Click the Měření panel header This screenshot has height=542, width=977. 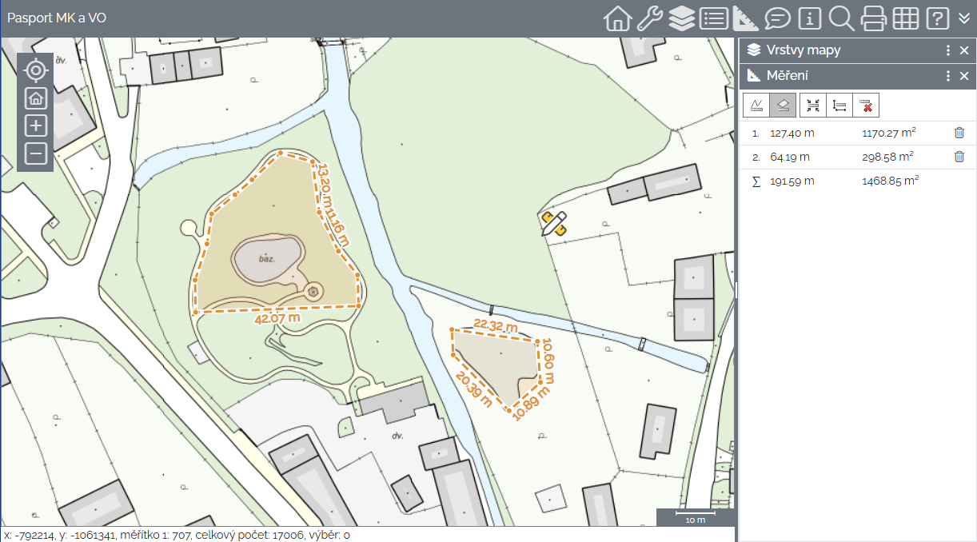pyautogui.click(x=839, y=76)
